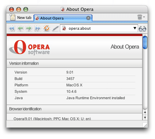Viewport: 155px width, 139px height.
Task: Click the opera:about address field
Action: click(99, 28)
